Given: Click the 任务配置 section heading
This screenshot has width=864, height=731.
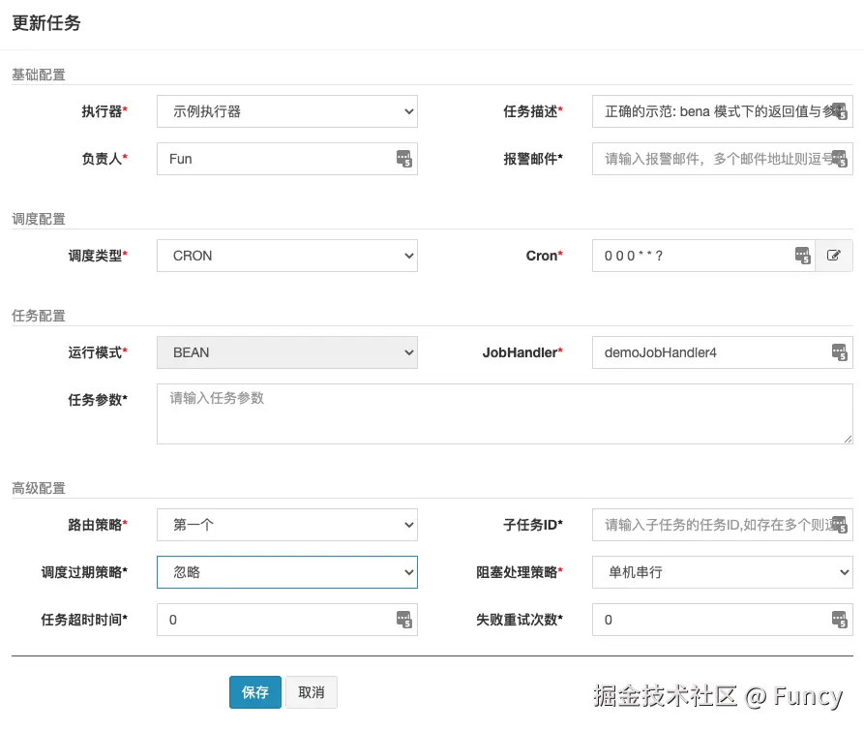Looking at the screenshot, I should (x=39, y=316).
